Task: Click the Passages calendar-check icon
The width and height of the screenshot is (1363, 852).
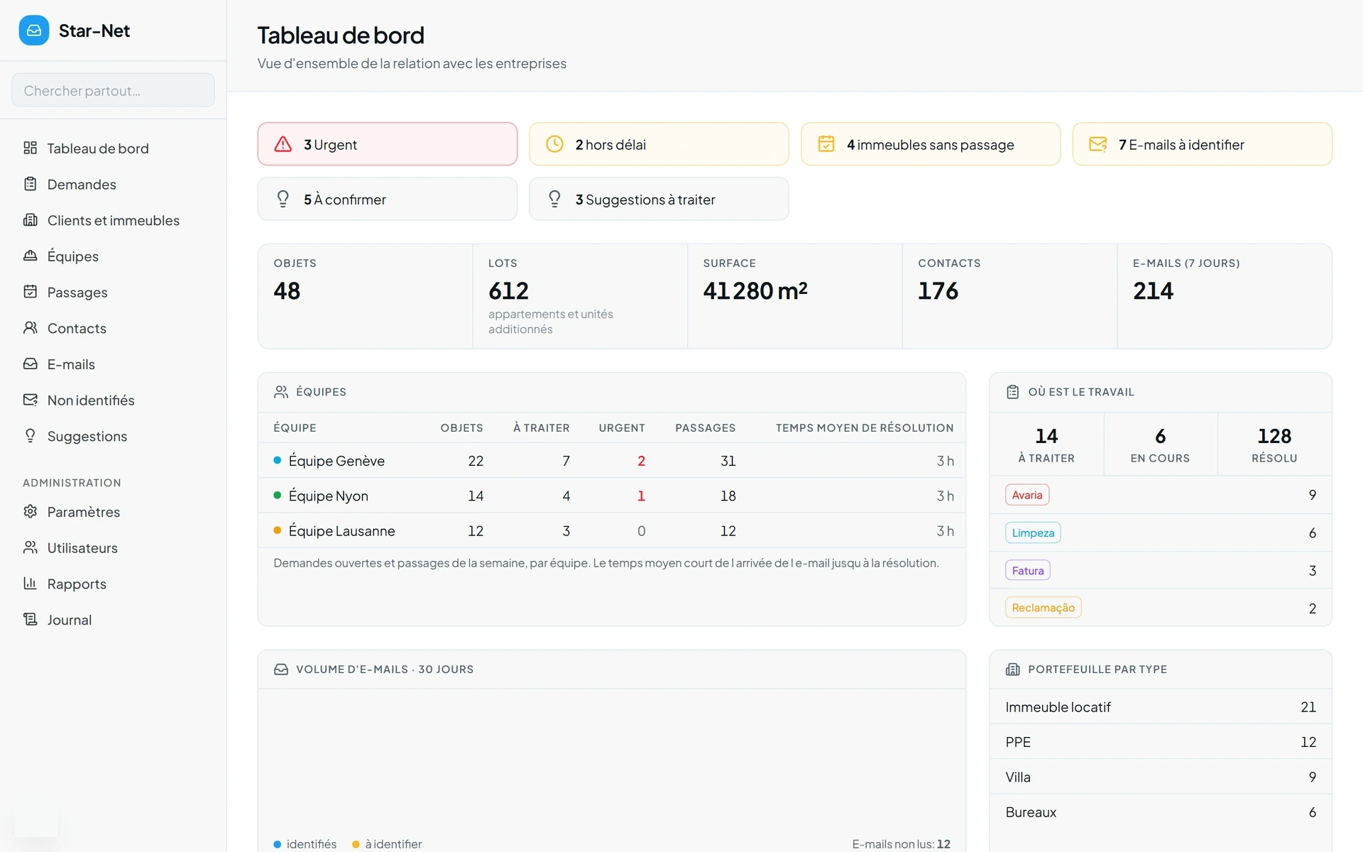Action: pyautogui.click(x=30, y=292)
